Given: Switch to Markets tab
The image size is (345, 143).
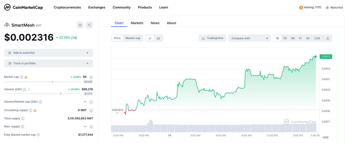Looking at the screenshot, I should pos(137,23).
